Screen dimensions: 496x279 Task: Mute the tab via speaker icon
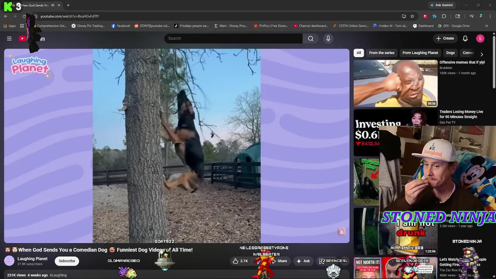pyautogui.click(x=53, y=5)
